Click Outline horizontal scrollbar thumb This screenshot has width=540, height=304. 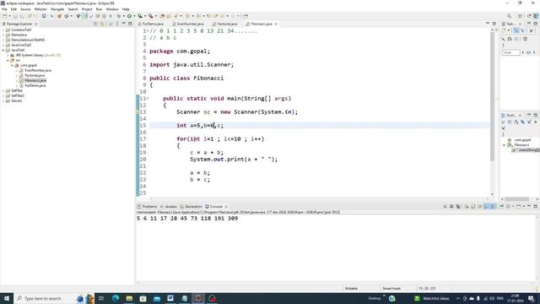pos(517,199)
